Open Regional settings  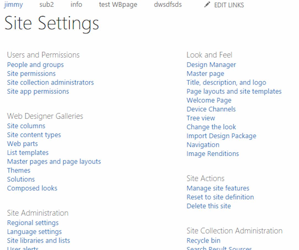click(33, 222)
